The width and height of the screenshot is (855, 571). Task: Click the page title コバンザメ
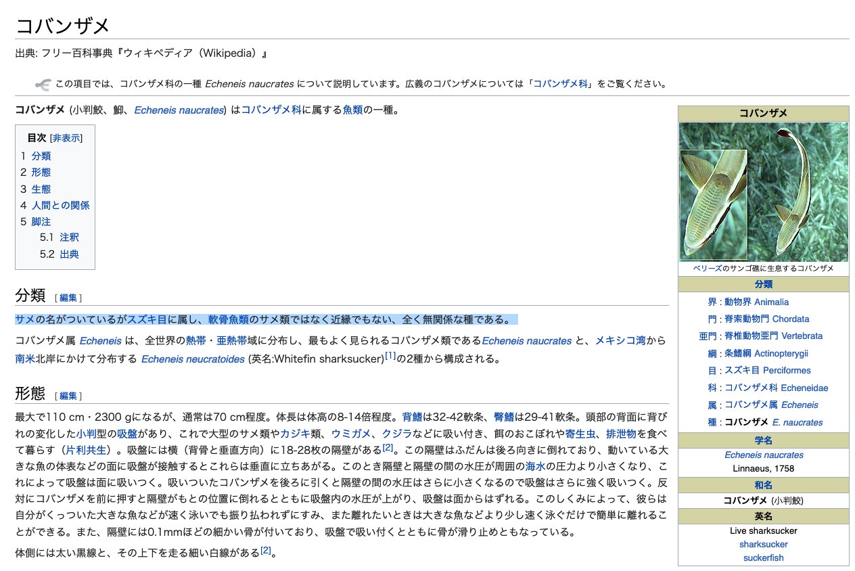[x=62, y=25]
